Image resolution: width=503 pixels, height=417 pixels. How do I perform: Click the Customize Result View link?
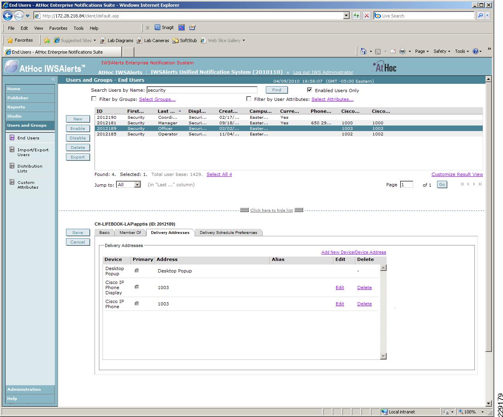[x=457, y=174]
